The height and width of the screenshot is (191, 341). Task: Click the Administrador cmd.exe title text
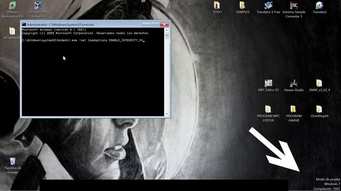pyautogui.click(x=60, y=25)
